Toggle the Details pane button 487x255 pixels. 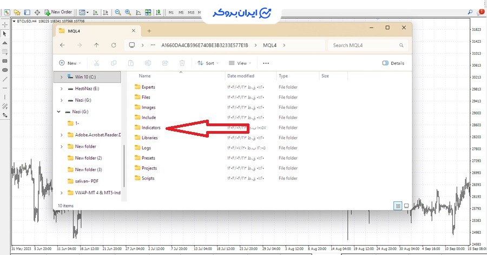(x=393, y=63)
